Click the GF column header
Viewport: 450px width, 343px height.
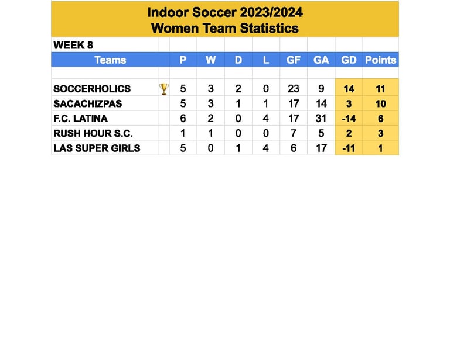(x=294, y=60)
